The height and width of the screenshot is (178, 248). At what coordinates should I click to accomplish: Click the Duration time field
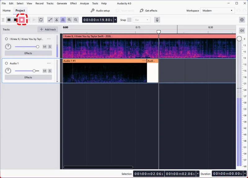coord(228,174)
